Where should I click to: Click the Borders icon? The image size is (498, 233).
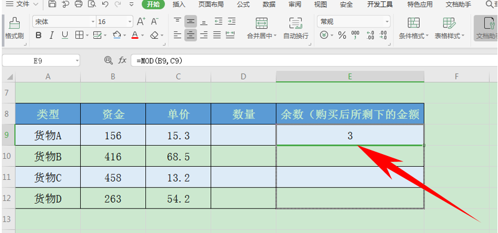[79, 35]
